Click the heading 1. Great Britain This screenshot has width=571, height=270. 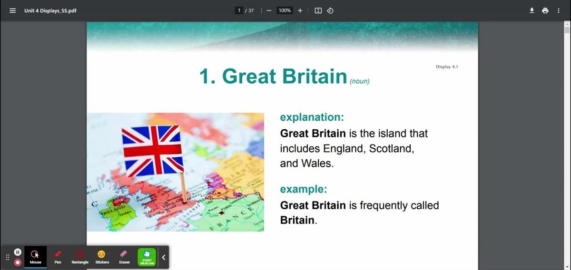[274, 76]
